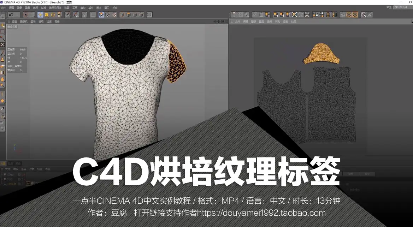413x227 pixels.
Task: Select the Text tool in left palette
Action: pyautogui.click(x=2, y=94)
